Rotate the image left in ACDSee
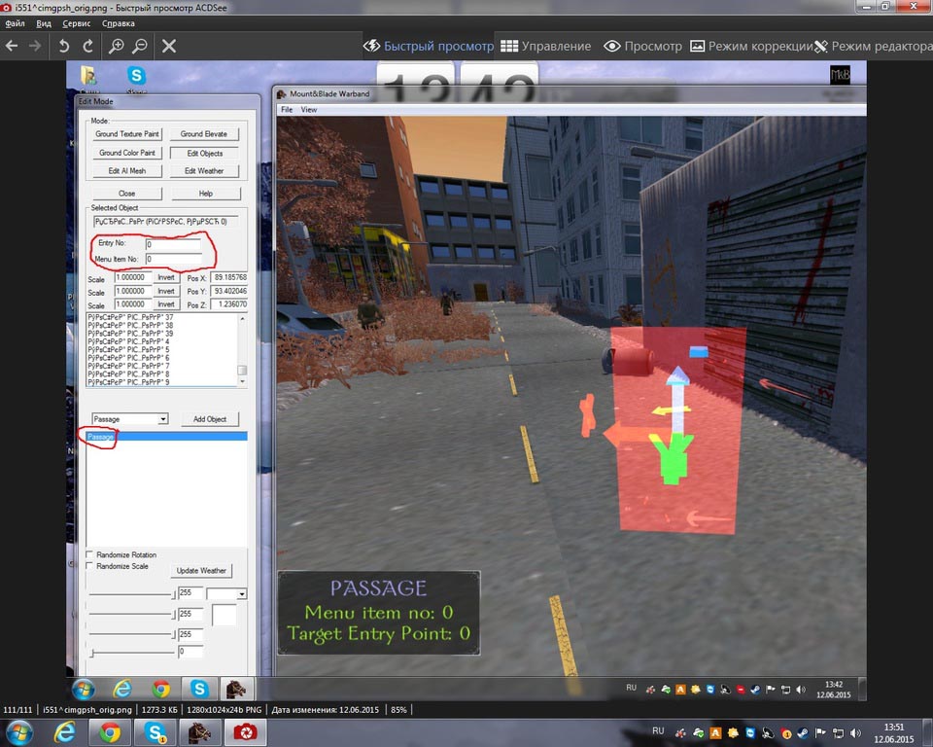This screenshot has height=747, width=933. point(64,46)
